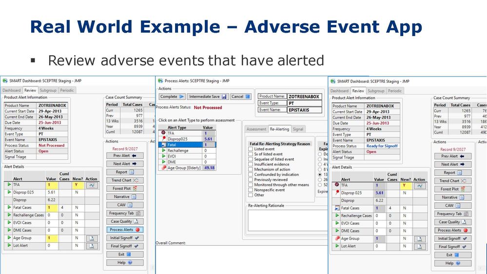487x274 pixels.
Task: Click Cancel in Process Alerts window
Action: (241, 97)
